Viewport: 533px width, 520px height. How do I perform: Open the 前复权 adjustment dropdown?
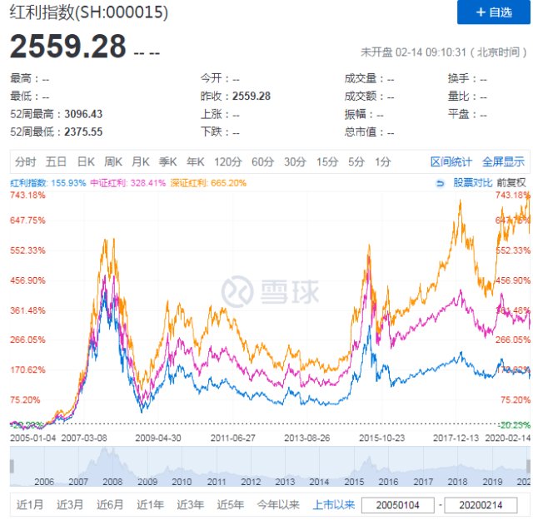pyautogui.click(x=511, y=183)
